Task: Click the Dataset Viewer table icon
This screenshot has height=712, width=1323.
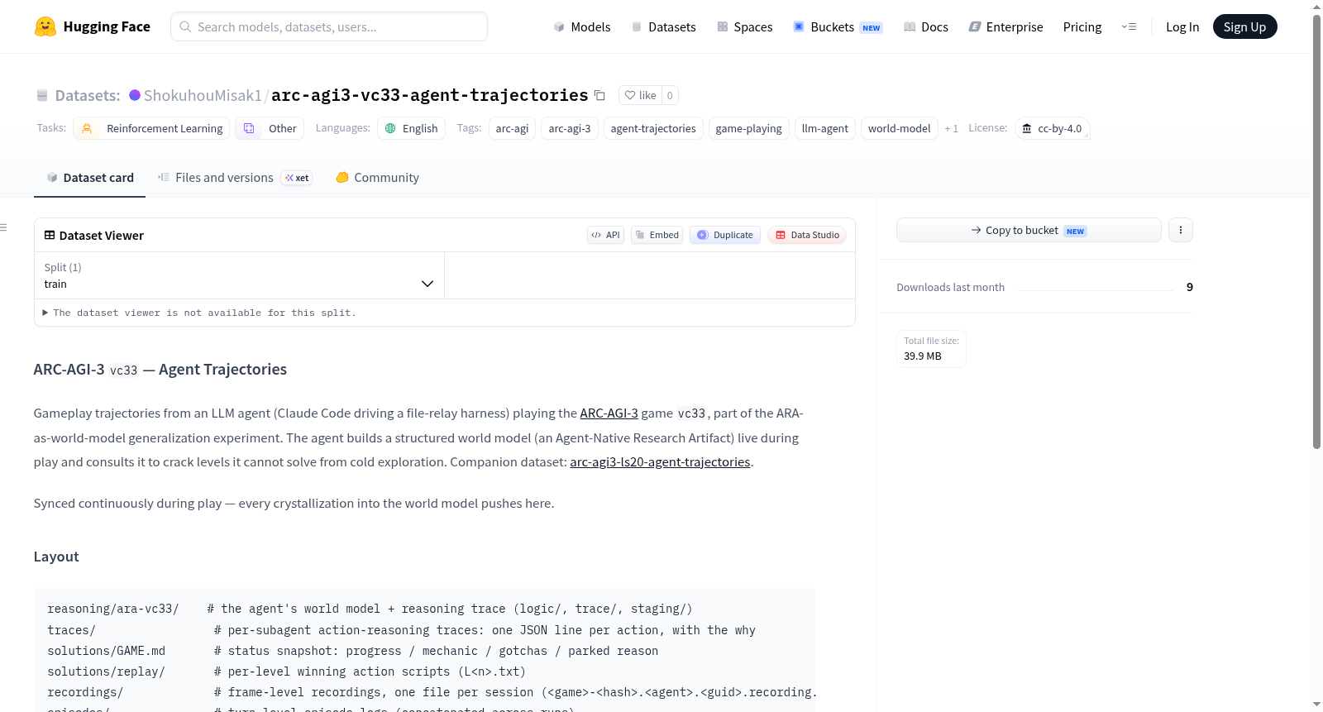Action: 50,236
